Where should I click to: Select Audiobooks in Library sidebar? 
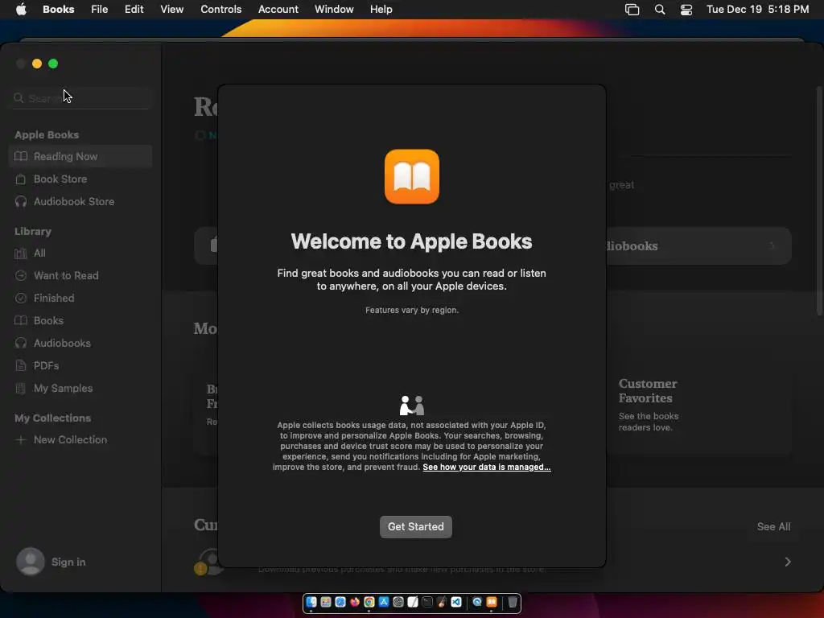pyautogui.click(x=80, y=343)
